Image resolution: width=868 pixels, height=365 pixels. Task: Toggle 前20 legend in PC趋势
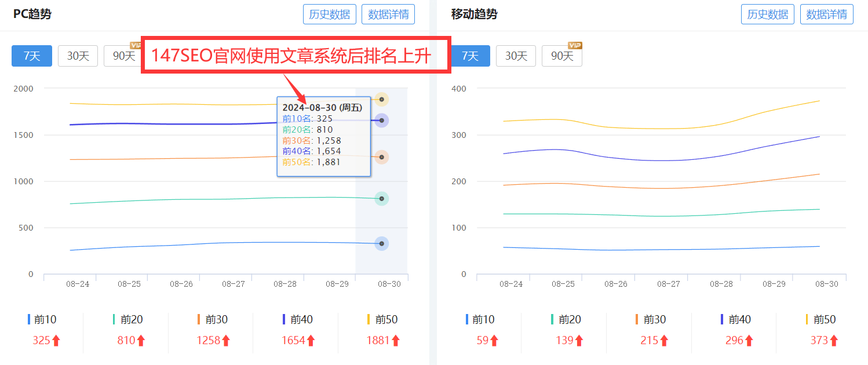127,319
